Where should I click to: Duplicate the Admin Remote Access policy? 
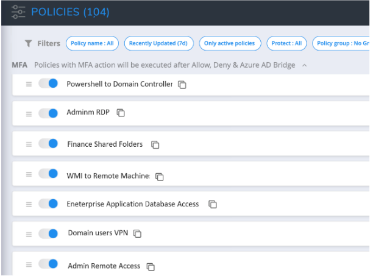pyautogui.click(x=151, y=267)
